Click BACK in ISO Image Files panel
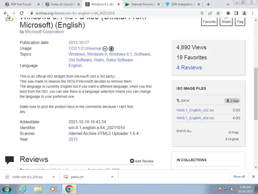The height and width of the screenshot is (194, 258). pos(183,101)
